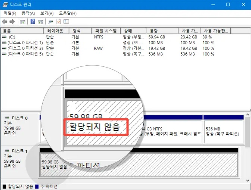This screenshot has height=190, width=251.
Task: Click the drive icon of volume (C:)
Action: [x=4, y=37]
